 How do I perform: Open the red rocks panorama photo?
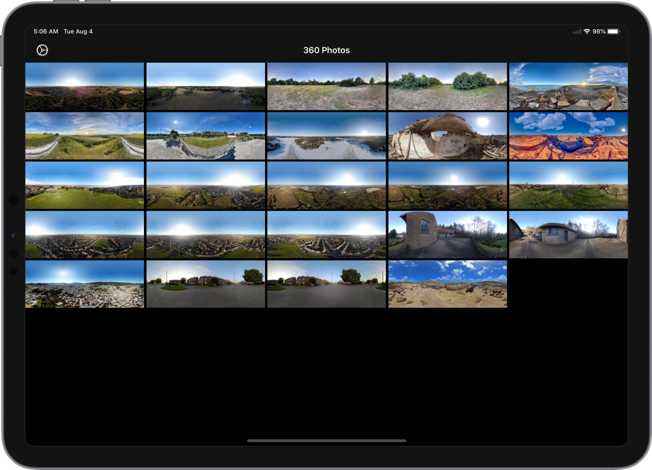pos(569,136)
